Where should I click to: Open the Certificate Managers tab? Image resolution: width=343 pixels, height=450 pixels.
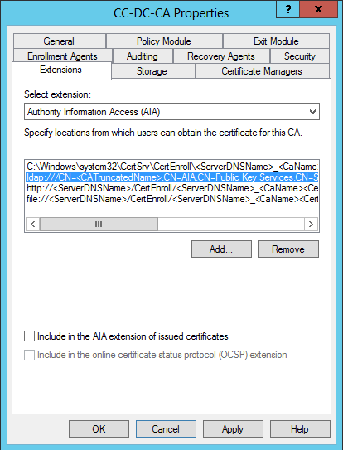coord(262,71)
